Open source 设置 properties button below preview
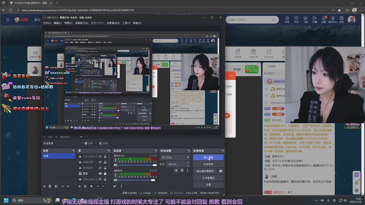Image resolution: width=365 pixels, height=205 pixels. tap(89, 143)
